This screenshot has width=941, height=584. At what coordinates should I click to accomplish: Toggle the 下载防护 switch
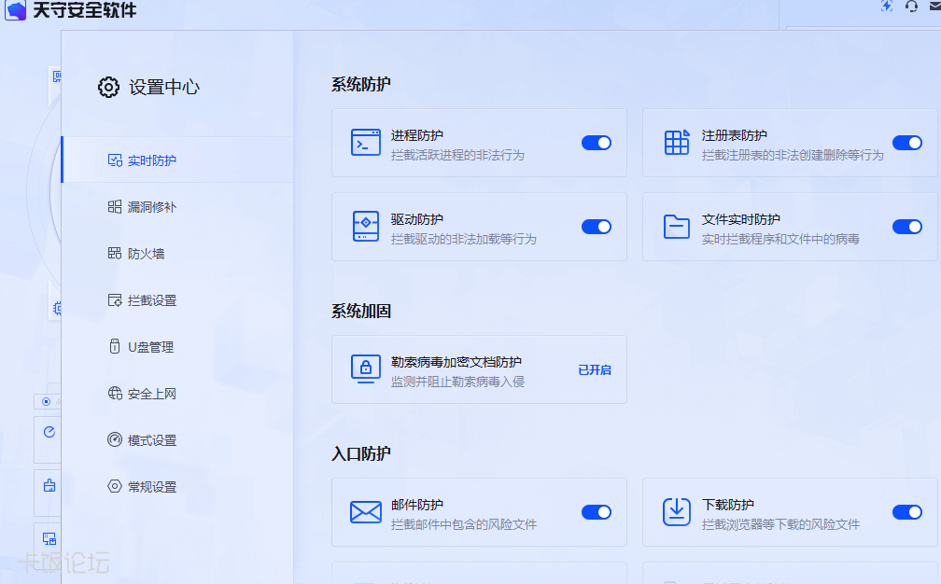pyautogui.click(x=906, y=512)
